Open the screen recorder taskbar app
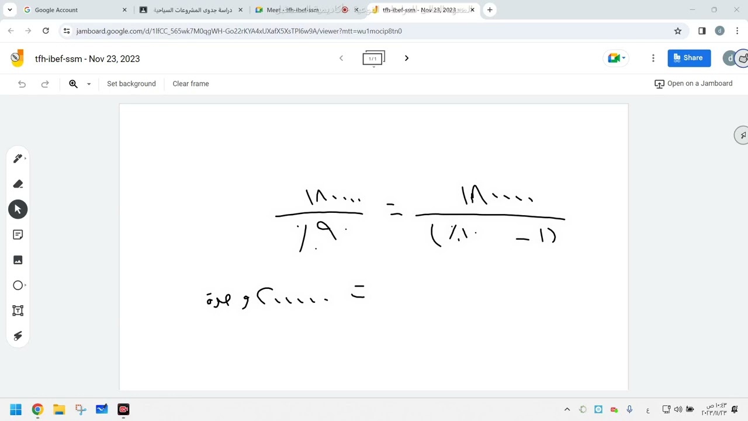The height and width of the screenshot is (421, 748). click(x=123, y=409)
